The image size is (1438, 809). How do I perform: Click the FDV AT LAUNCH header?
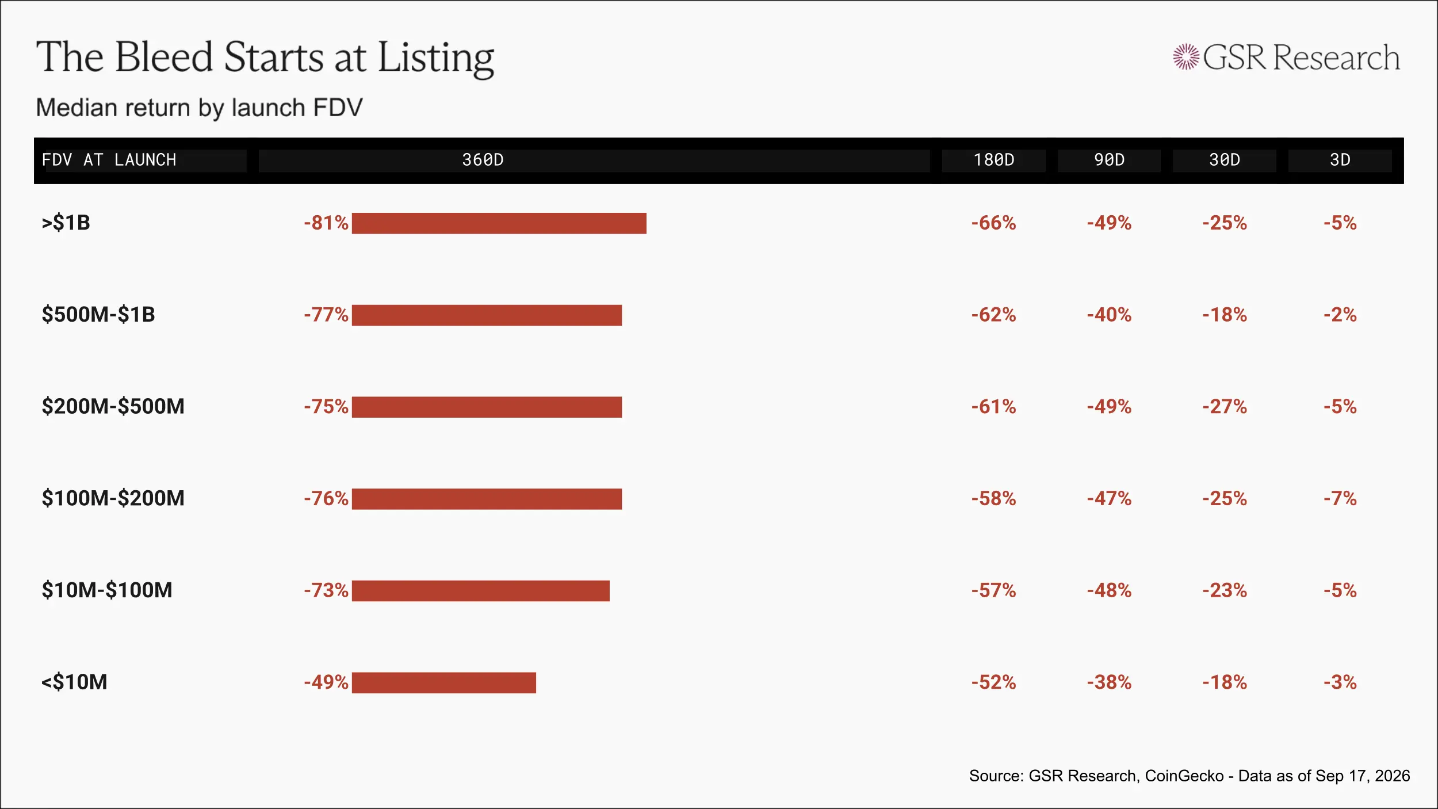click(109, 160)
